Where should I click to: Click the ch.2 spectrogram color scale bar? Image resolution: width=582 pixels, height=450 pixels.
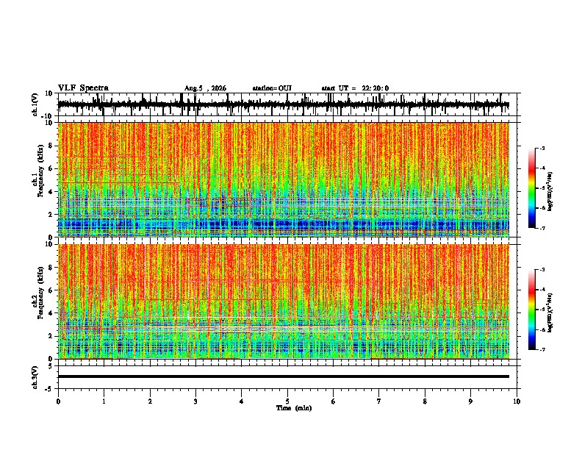531,310
